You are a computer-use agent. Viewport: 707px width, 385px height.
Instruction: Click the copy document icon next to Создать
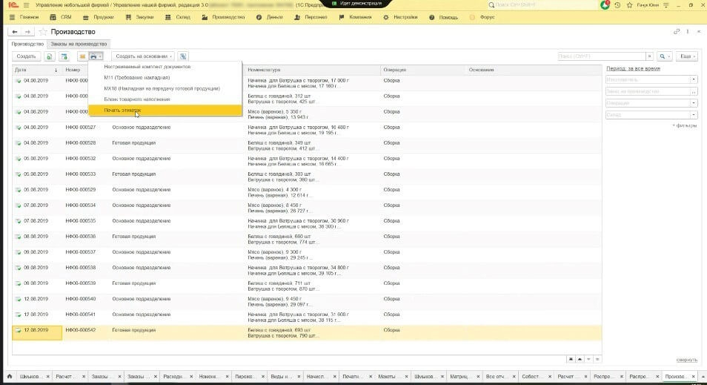pyautogui.click(x=50, y=56)
